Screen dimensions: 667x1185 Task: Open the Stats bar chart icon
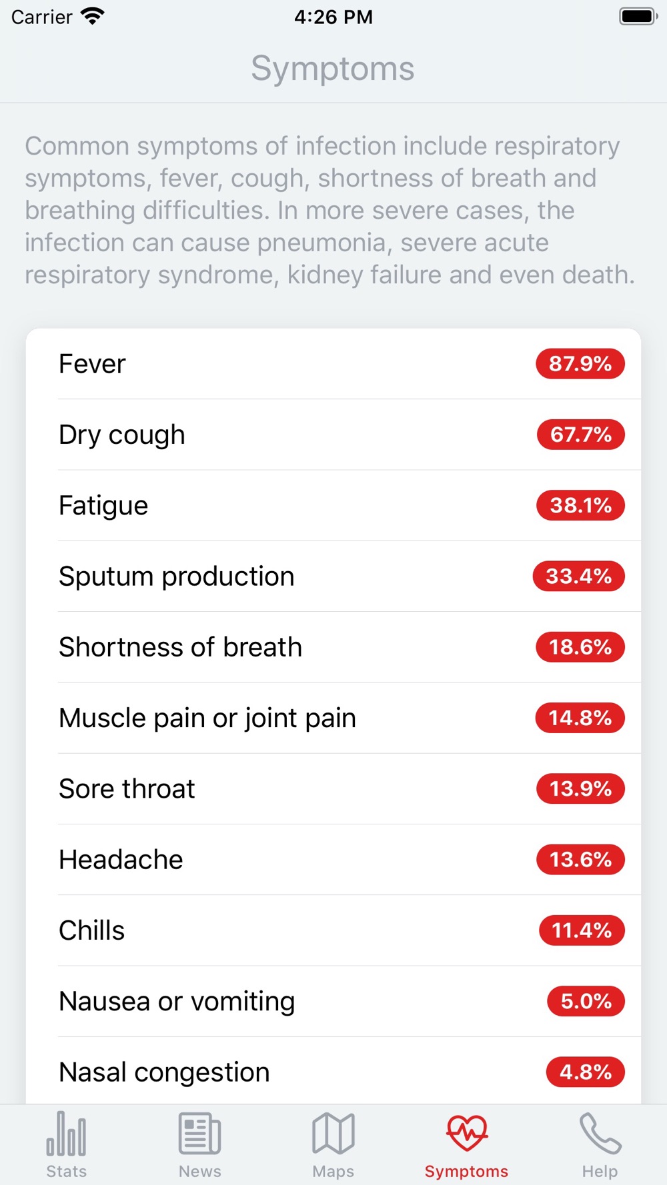pos(66,1133)
